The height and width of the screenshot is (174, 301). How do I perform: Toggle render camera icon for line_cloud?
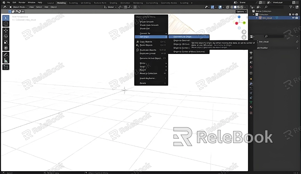297,18
